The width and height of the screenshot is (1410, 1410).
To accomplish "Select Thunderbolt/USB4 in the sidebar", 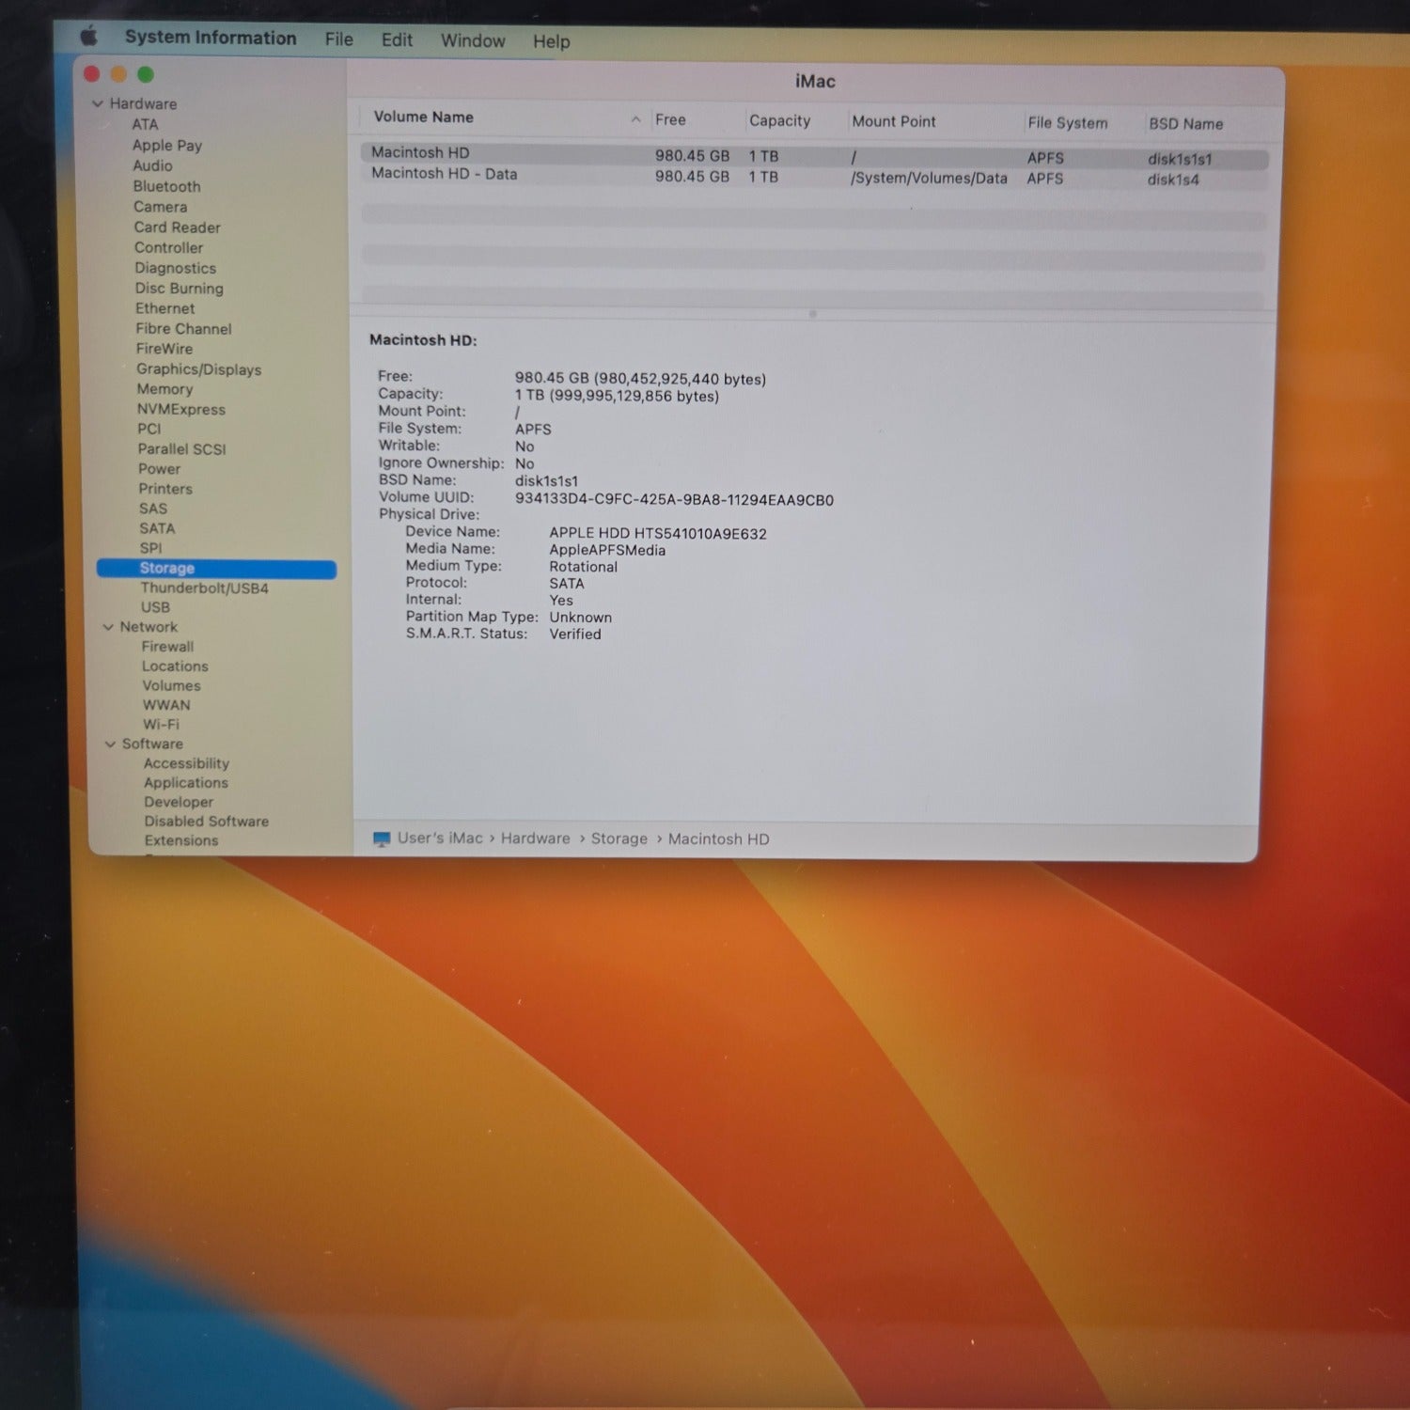I will click(204, 588).
